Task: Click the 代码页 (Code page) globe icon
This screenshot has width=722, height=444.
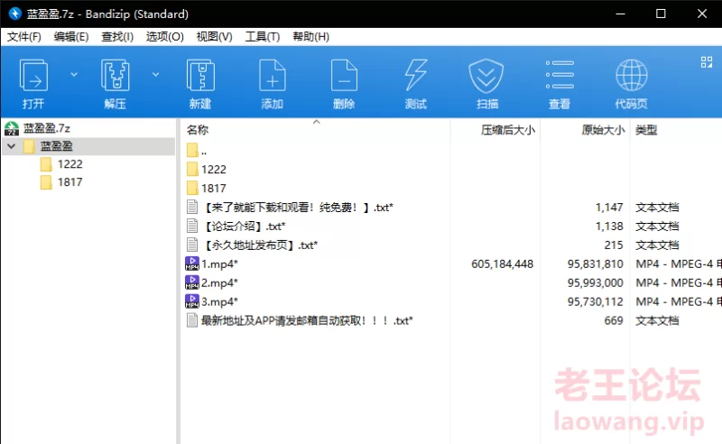Action: coord(631,75)
